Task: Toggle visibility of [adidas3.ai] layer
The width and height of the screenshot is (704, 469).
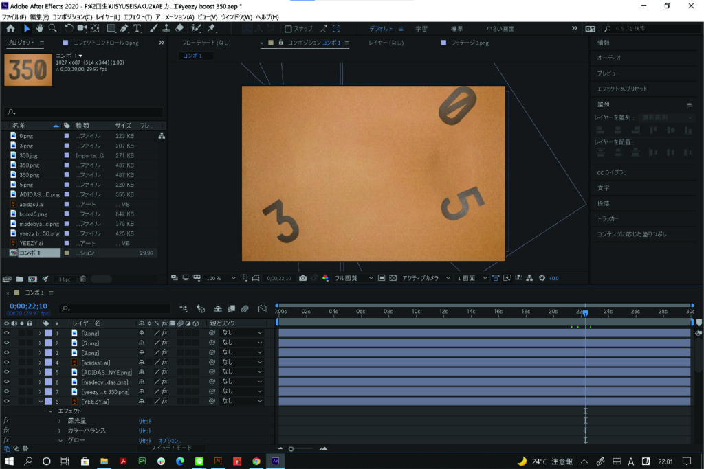Action: 8,362
